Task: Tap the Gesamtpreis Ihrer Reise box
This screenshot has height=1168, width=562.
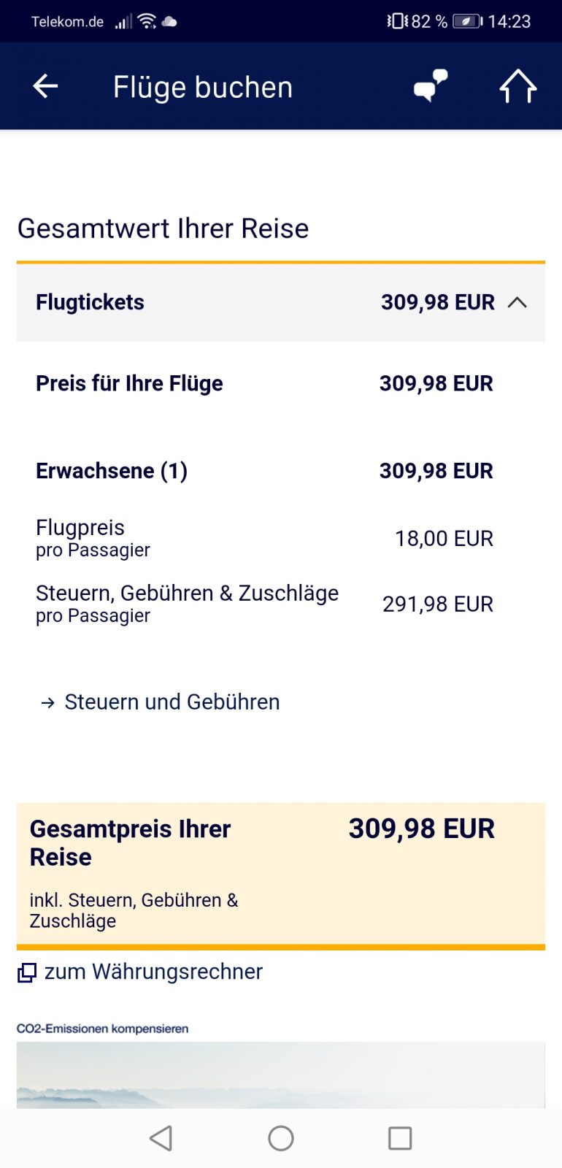Action: [x=280, y=873]
